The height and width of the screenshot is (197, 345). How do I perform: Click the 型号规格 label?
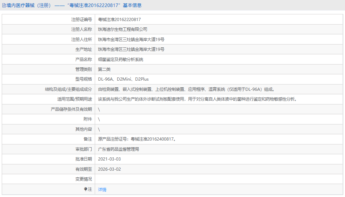pos(84,79)
